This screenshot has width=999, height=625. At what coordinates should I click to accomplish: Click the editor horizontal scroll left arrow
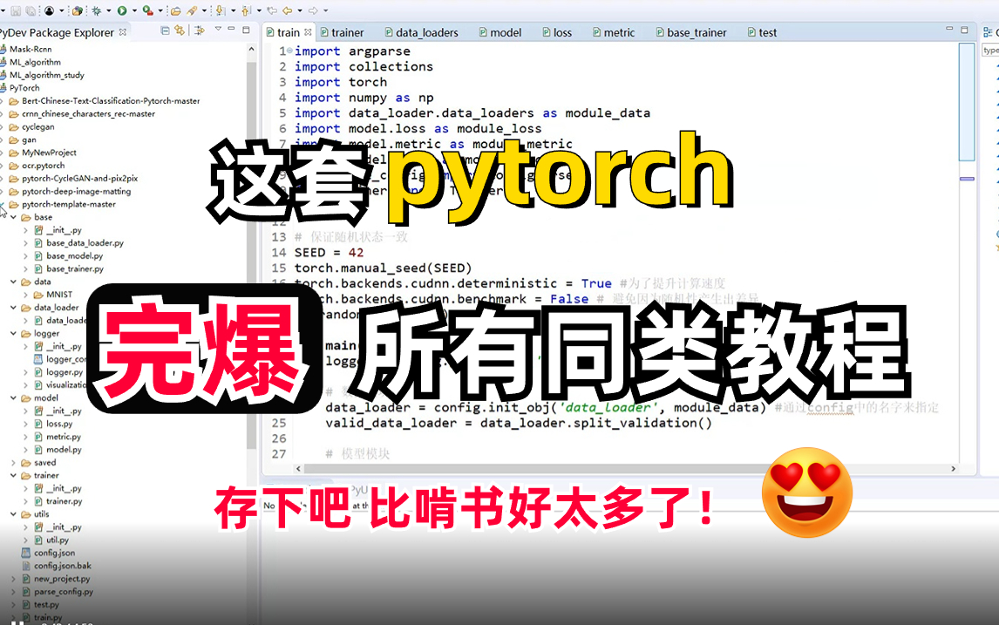[298, 469]
